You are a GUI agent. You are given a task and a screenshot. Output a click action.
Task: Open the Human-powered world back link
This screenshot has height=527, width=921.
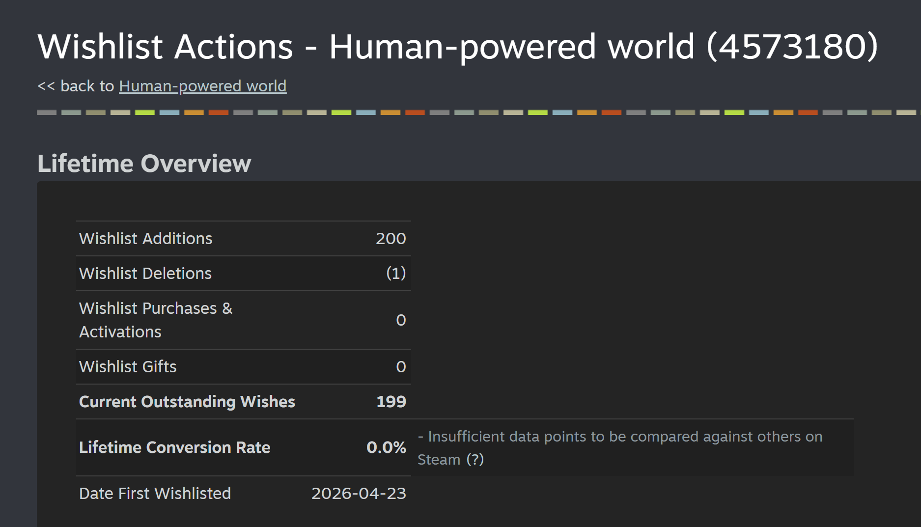pos(202,86)
